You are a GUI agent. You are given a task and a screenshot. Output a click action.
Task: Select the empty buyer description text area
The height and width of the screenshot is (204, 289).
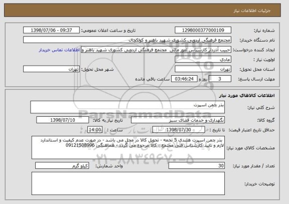(128, 183)
